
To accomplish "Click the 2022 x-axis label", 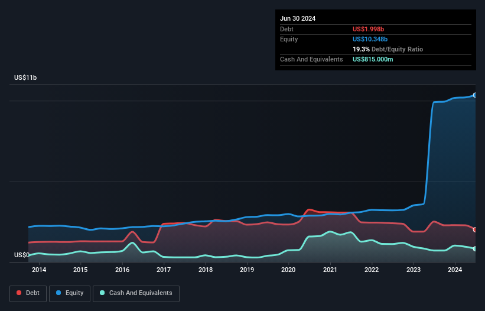I will (372, 270).
